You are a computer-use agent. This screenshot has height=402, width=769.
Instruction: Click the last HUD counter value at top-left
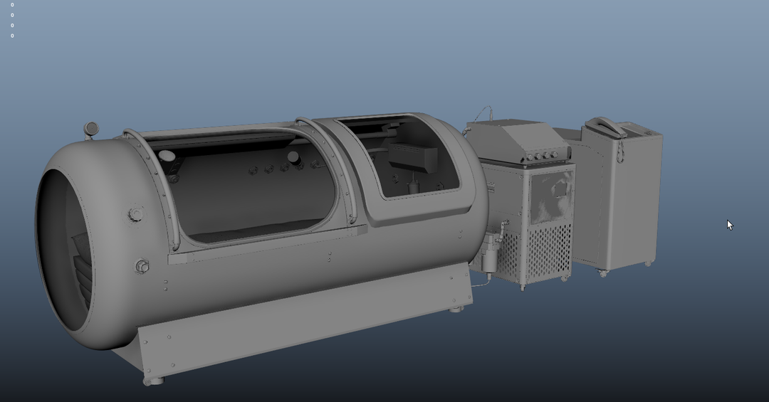point(12,36)
